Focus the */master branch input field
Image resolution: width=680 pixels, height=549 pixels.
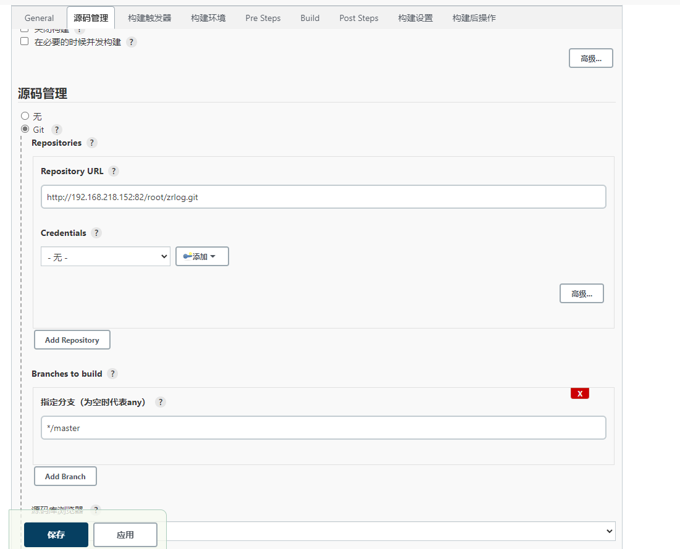[x=323, y=427]
